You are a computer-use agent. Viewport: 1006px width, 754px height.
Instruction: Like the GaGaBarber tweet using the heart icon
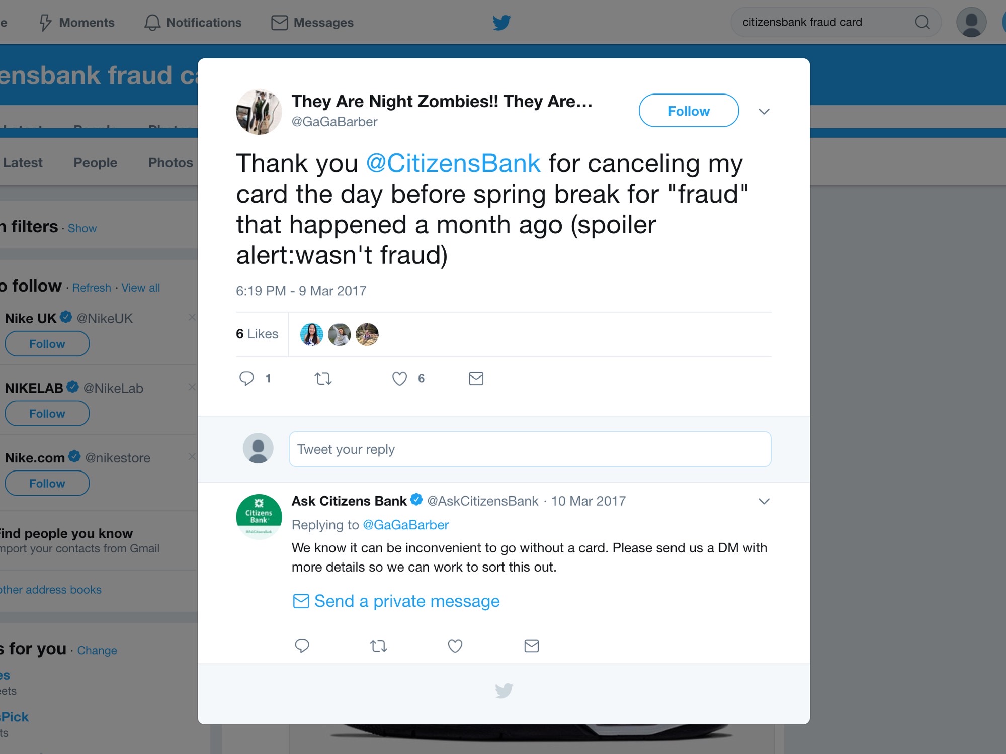[x=399, y=379]
